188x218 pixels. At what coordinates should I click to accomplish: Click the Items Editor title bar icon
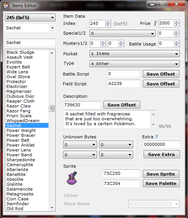[6, 6]
